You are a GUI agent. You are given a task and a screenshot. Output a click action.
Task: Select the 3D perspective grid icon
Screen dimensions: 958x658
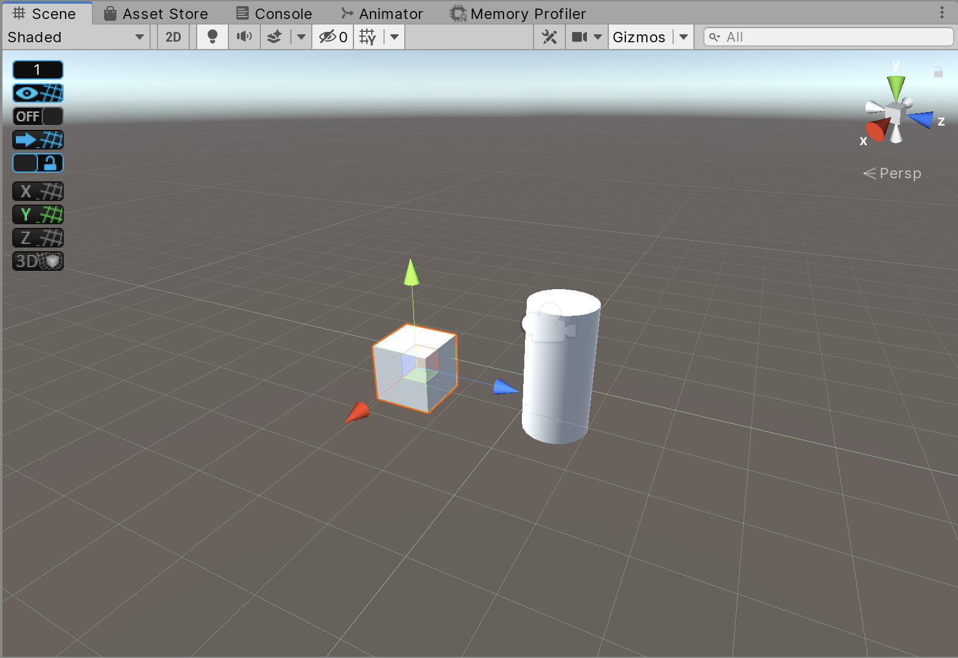click(x=38, y=261)
